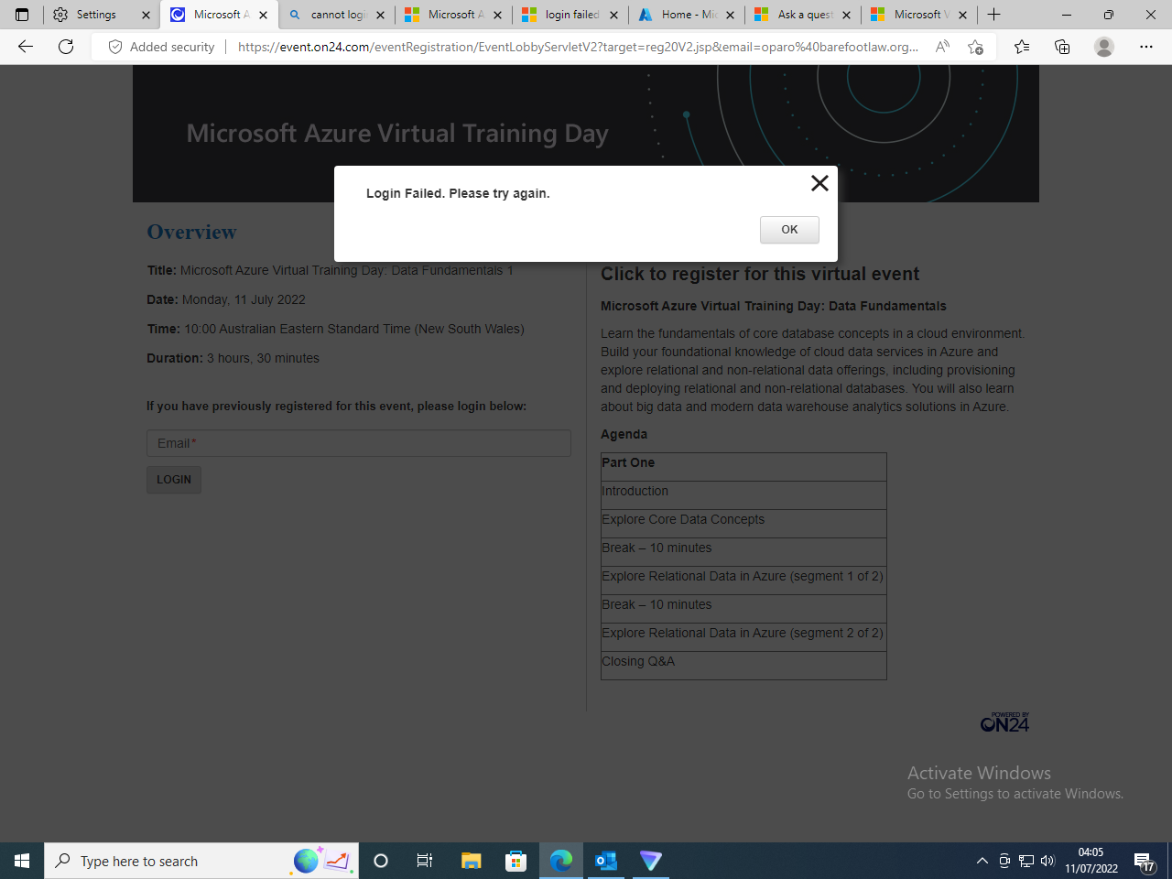Viewport: 1172px width, 879px height.
Task: Open Microsoft Store from the taskbar
Action: click(515, 861)
